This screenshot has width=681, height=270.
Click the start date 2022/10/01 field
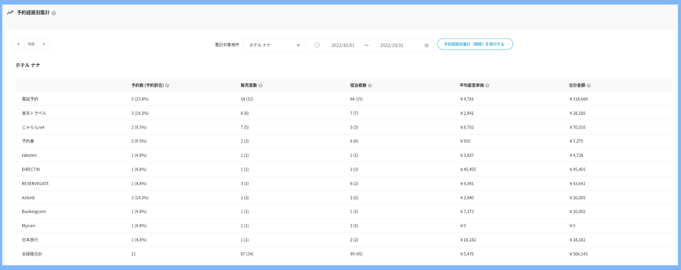click(343, 45)
